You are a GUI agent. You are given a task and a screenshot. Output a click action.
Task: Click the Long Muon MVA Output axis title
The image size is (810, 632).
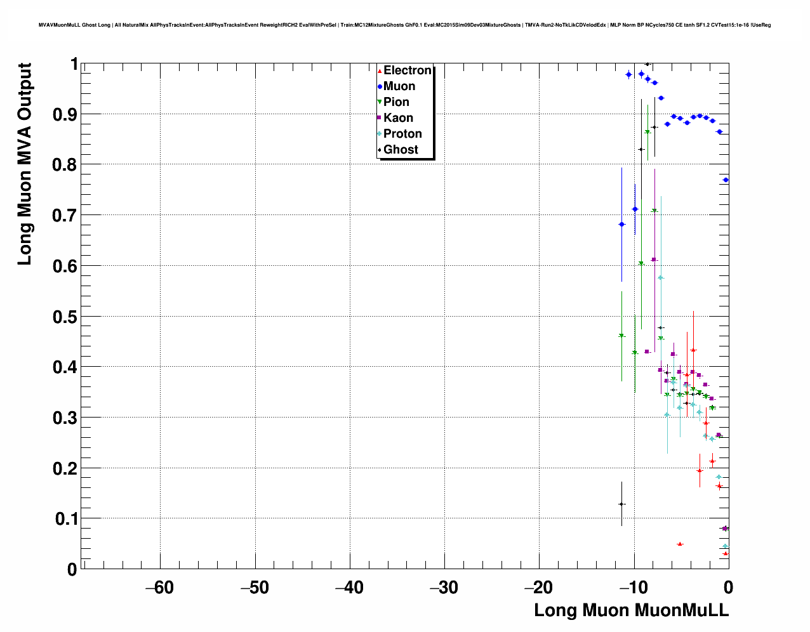24,164
